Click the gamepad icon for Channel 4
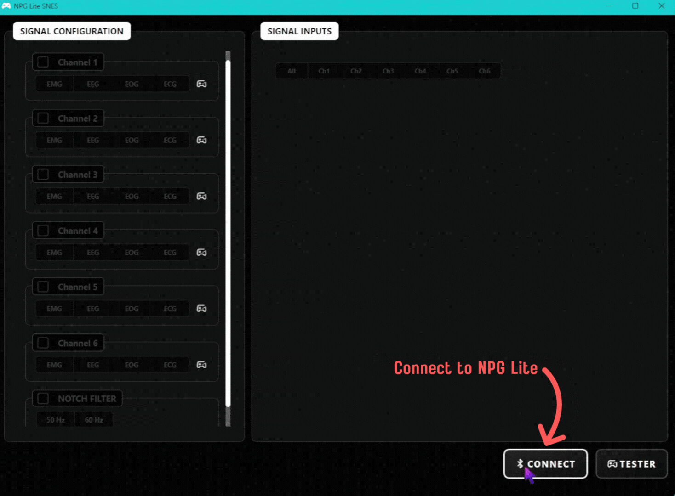The image size is (675, 496). click(201, 252)
